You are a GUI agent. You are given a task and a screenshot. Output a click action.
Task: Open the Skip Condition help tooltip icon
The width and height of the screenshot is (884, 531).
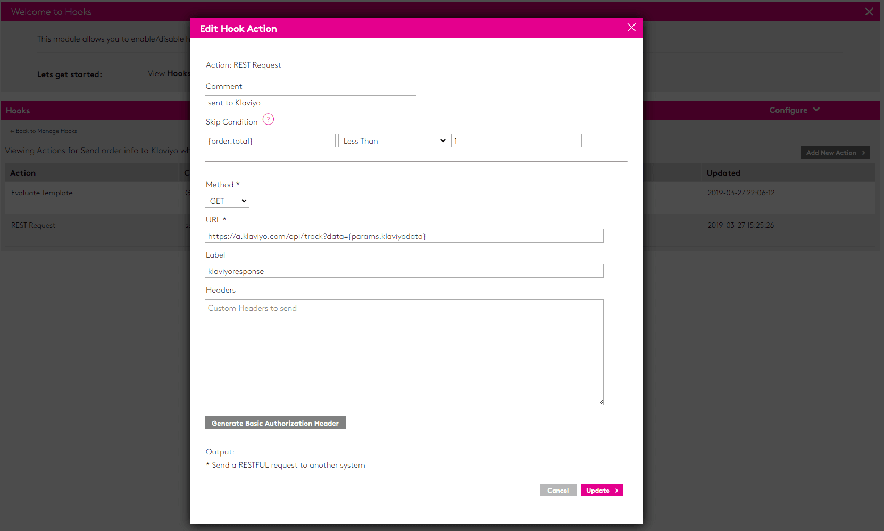pos(269,119)
